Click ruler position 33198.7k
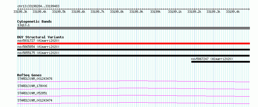The image size is (258, 107). pos(98,12)
